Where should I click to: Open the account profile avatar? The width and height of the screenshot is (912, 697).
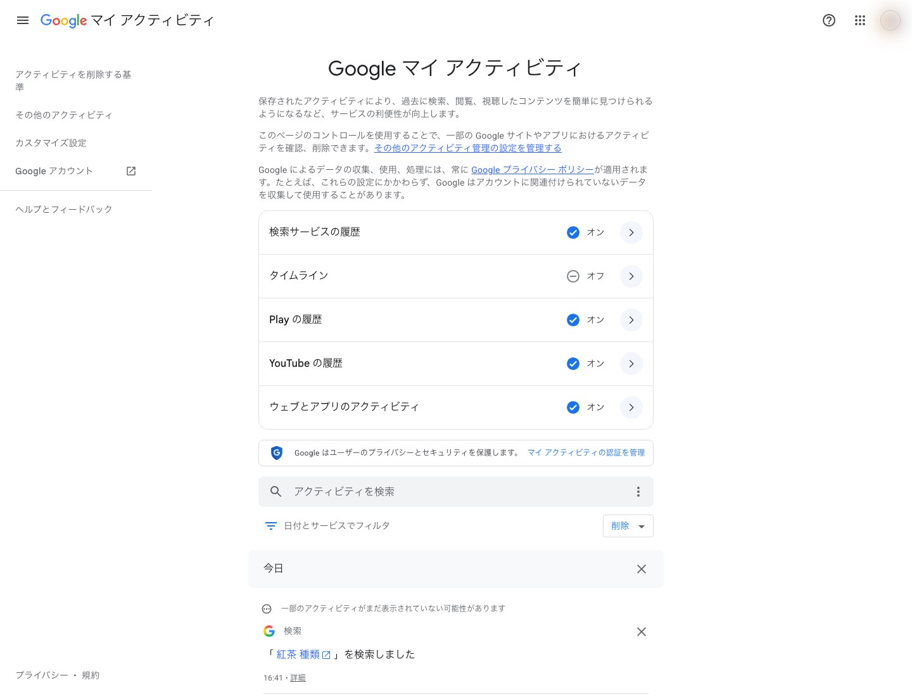point(890,20)
